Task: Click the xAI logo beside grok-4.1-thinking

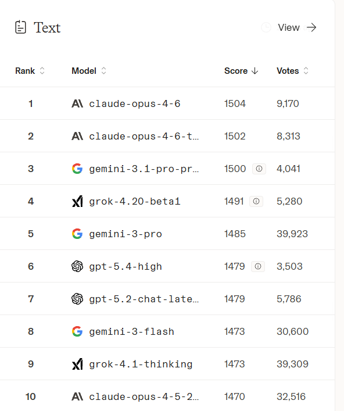Action: [x=77, y=364]
